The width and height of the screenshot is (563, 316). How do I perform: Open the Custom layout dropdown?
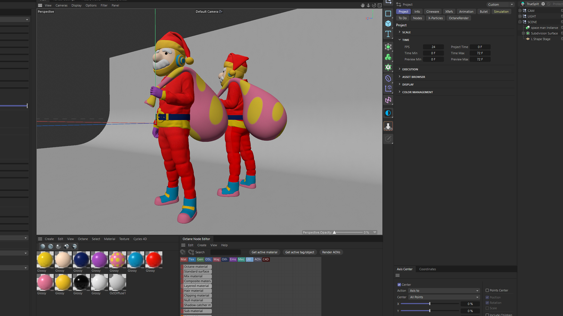tap(500, 4)
